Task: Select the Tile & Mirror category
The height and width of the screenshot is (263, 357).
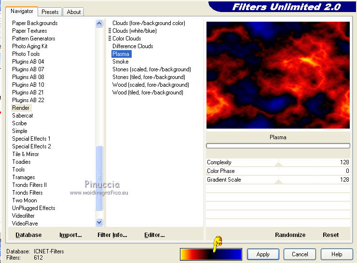Action: tap(26, 154)
